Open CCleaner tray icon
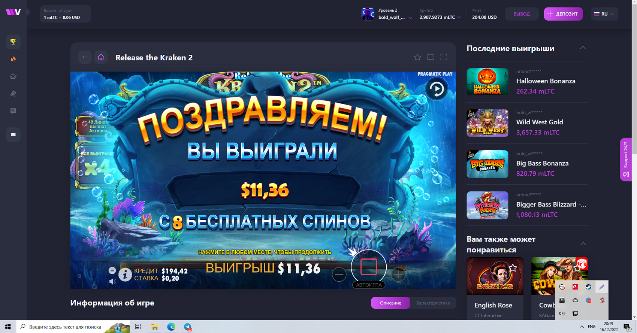Image resolution: width=637 pixels, height=333 pixels. click(602, 300)
